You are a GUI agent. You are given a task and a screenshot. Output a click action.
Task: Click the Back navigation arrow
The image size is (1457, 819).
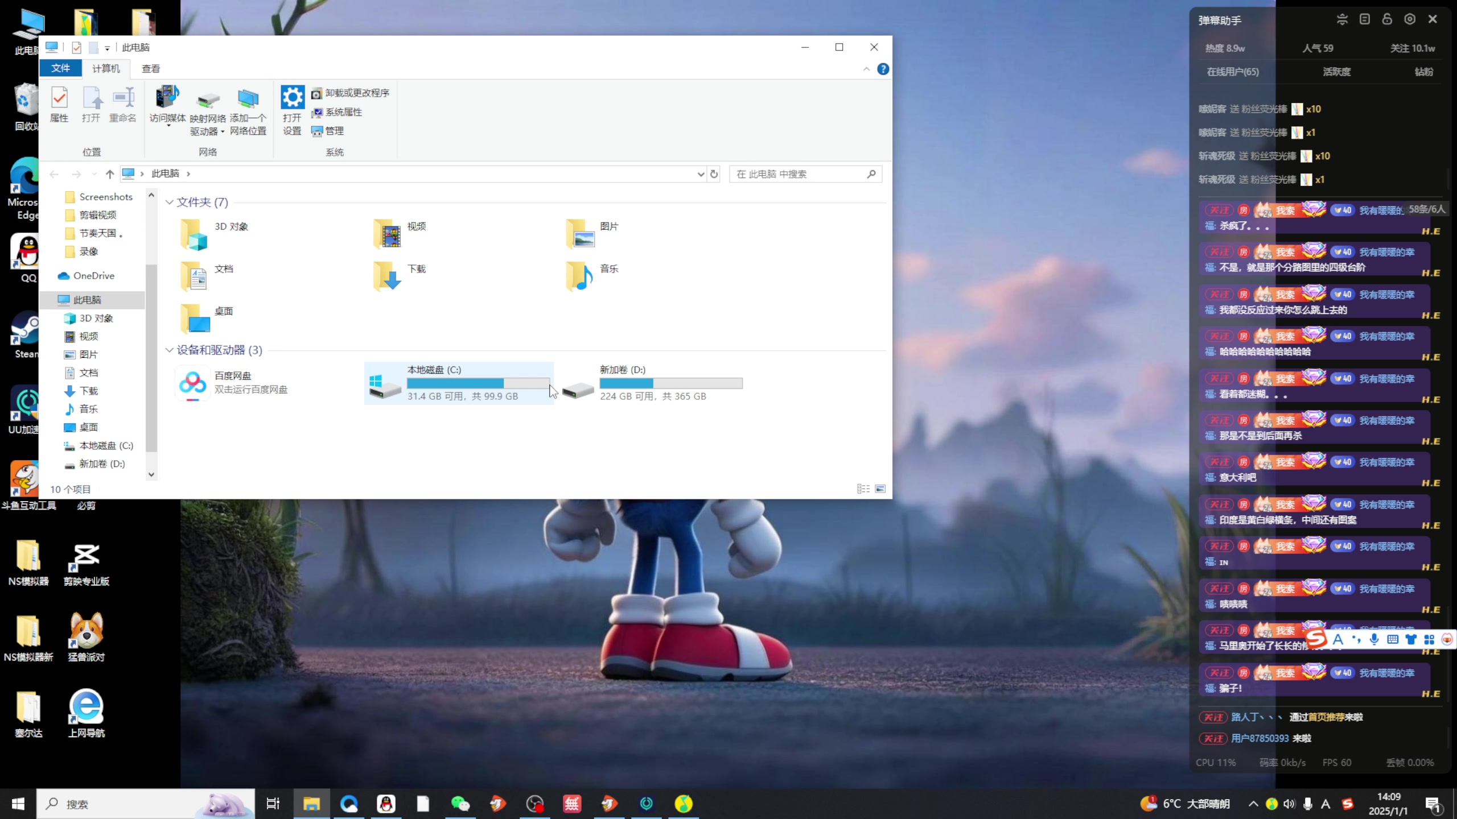point(54,174)
